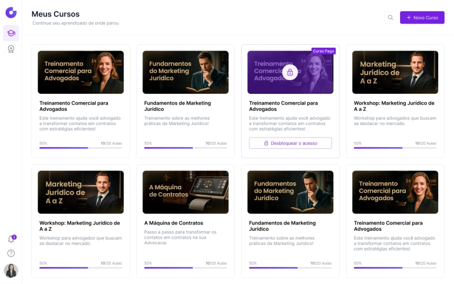Screen dimensions: 454x284
Task: Click the Curso Pago badge
Action: point(323,51)
